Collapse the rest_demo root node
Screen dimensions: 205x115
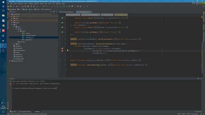point(10,14)
